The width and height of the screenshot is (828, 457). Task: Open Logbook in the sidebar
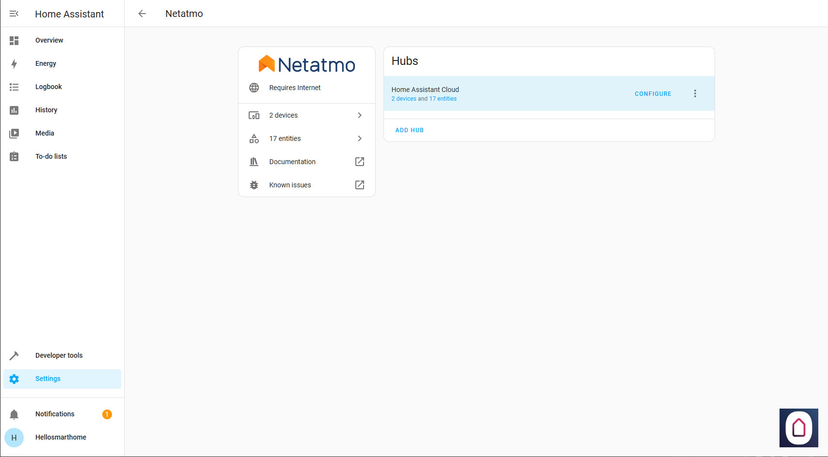(62, 87)
